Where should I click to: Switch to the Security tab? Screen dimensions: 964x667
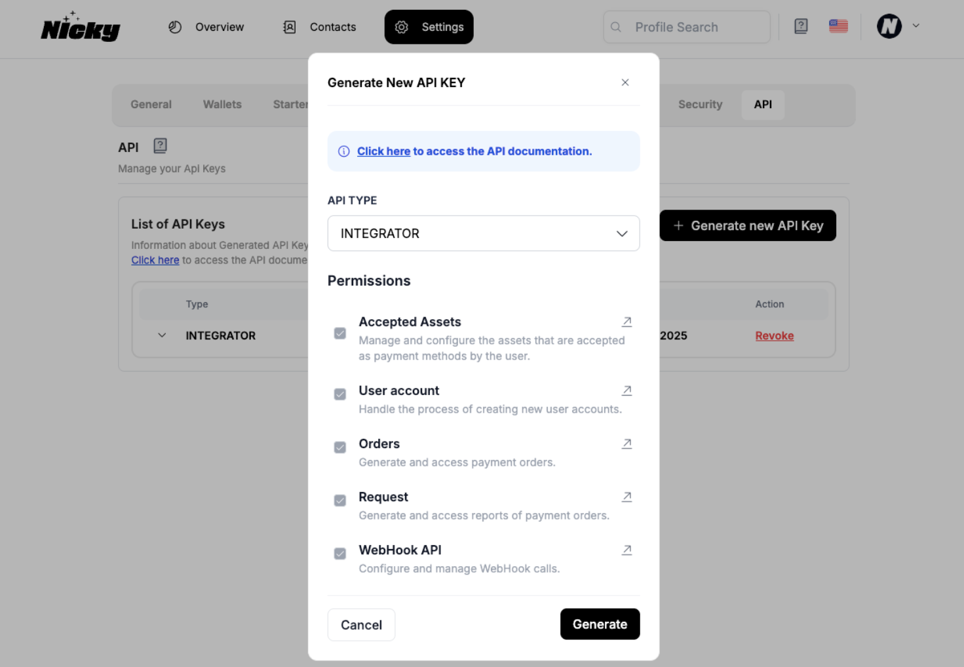[700, 104]
